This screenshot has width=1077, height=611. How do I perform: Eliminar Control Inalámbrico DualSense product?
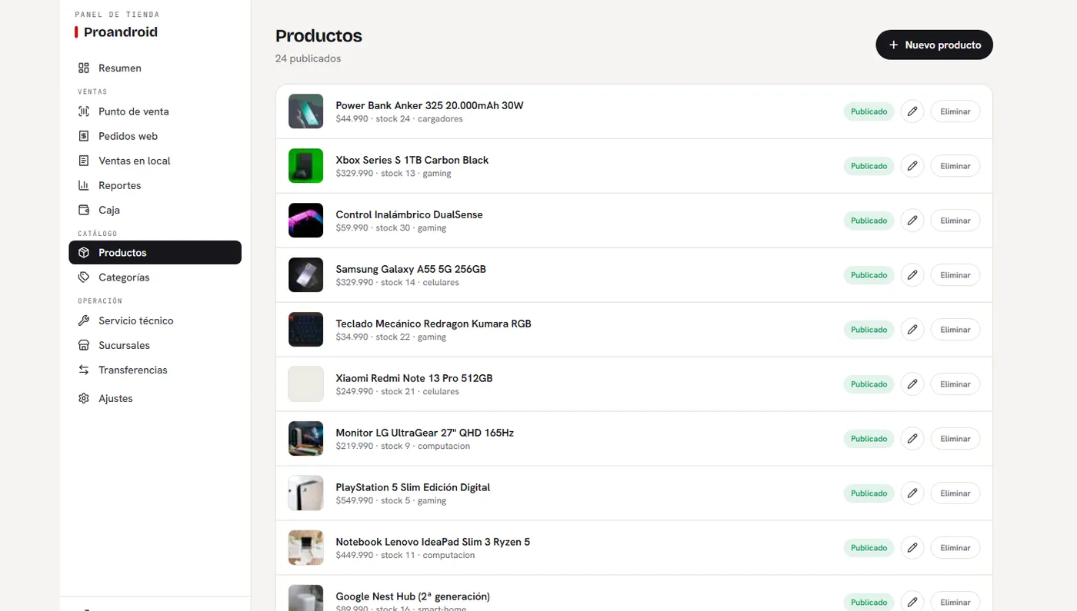click(955, 221)
